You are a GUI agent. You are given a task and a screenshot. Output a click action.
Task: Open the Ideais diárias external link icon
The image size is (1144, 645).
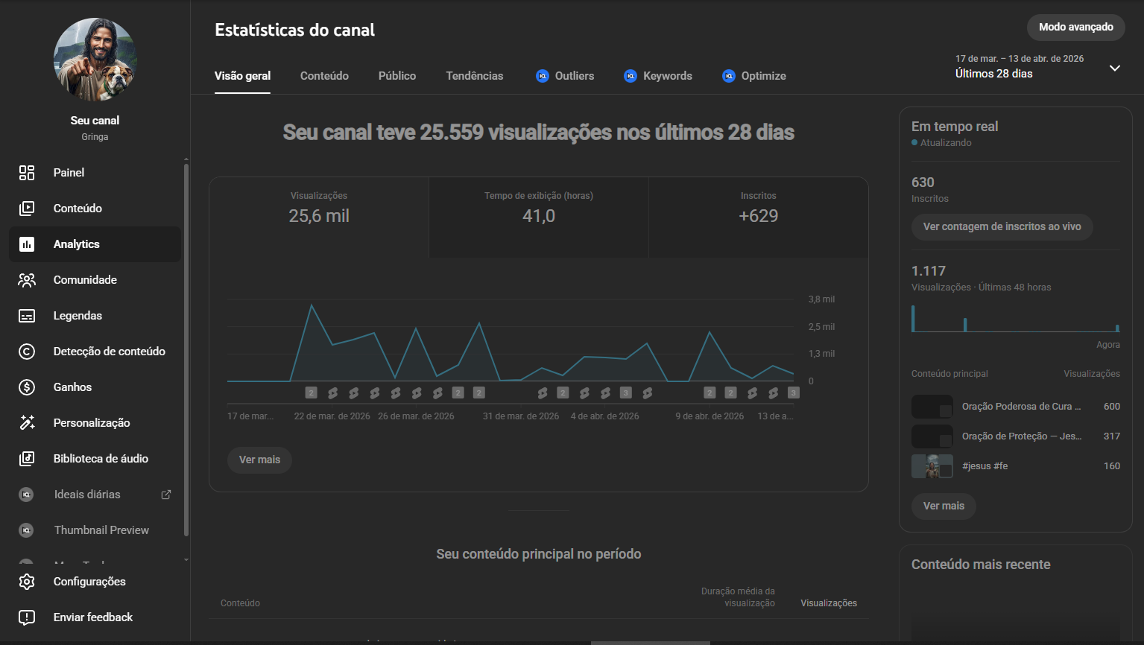pos(166,495)
